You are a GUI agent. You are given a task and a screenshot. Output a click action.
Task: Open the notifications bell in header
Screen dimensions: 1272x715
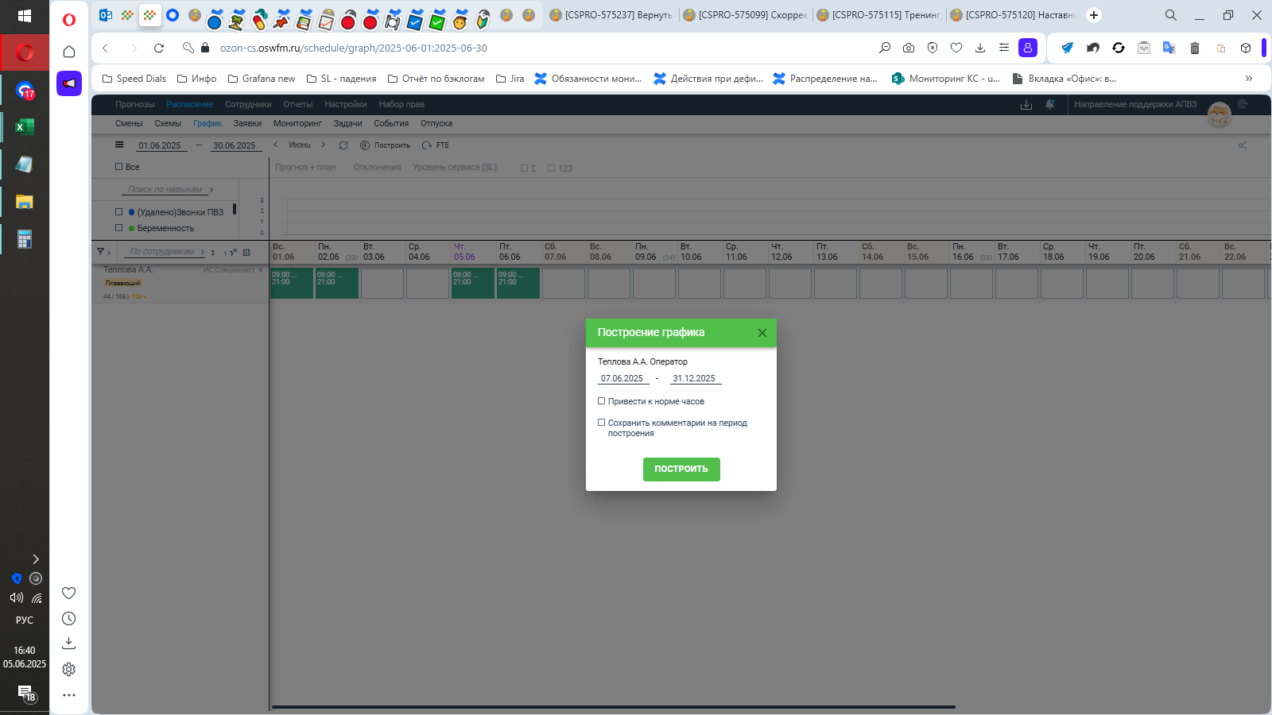pyautogui.click(x=1050, y=104)
